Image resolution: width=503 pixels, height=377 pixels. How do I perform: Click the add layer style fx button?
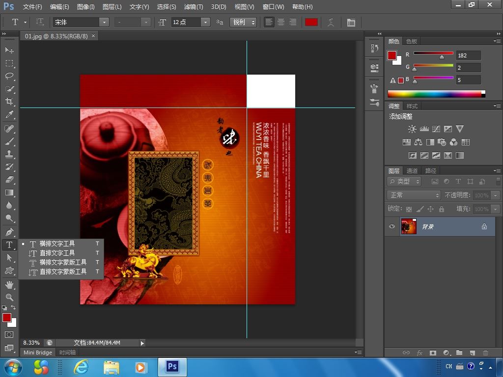(419, 352)
